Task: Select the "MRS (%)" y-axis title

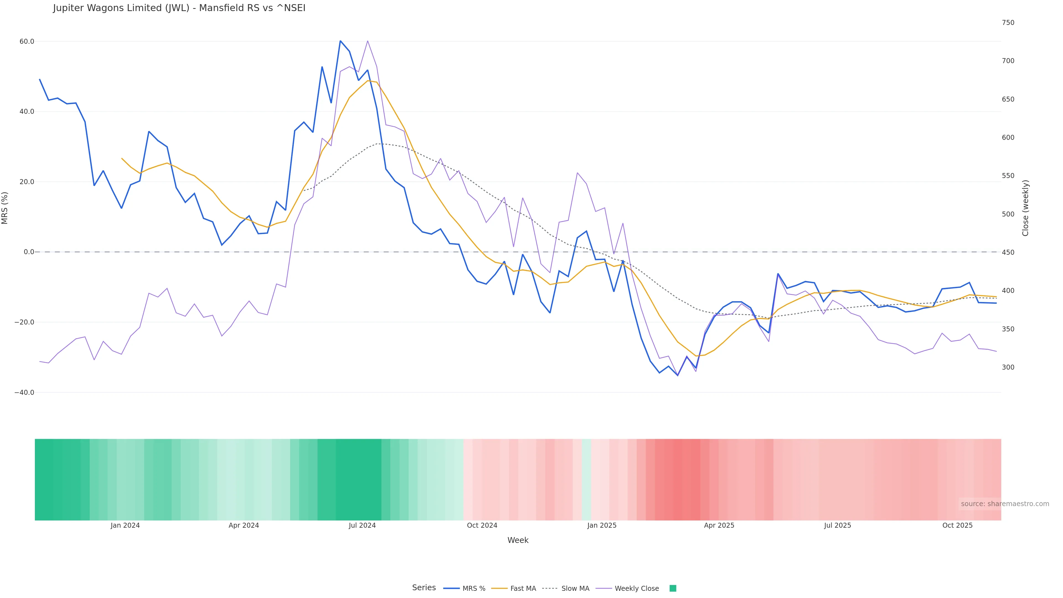Action: click(5, 208)
